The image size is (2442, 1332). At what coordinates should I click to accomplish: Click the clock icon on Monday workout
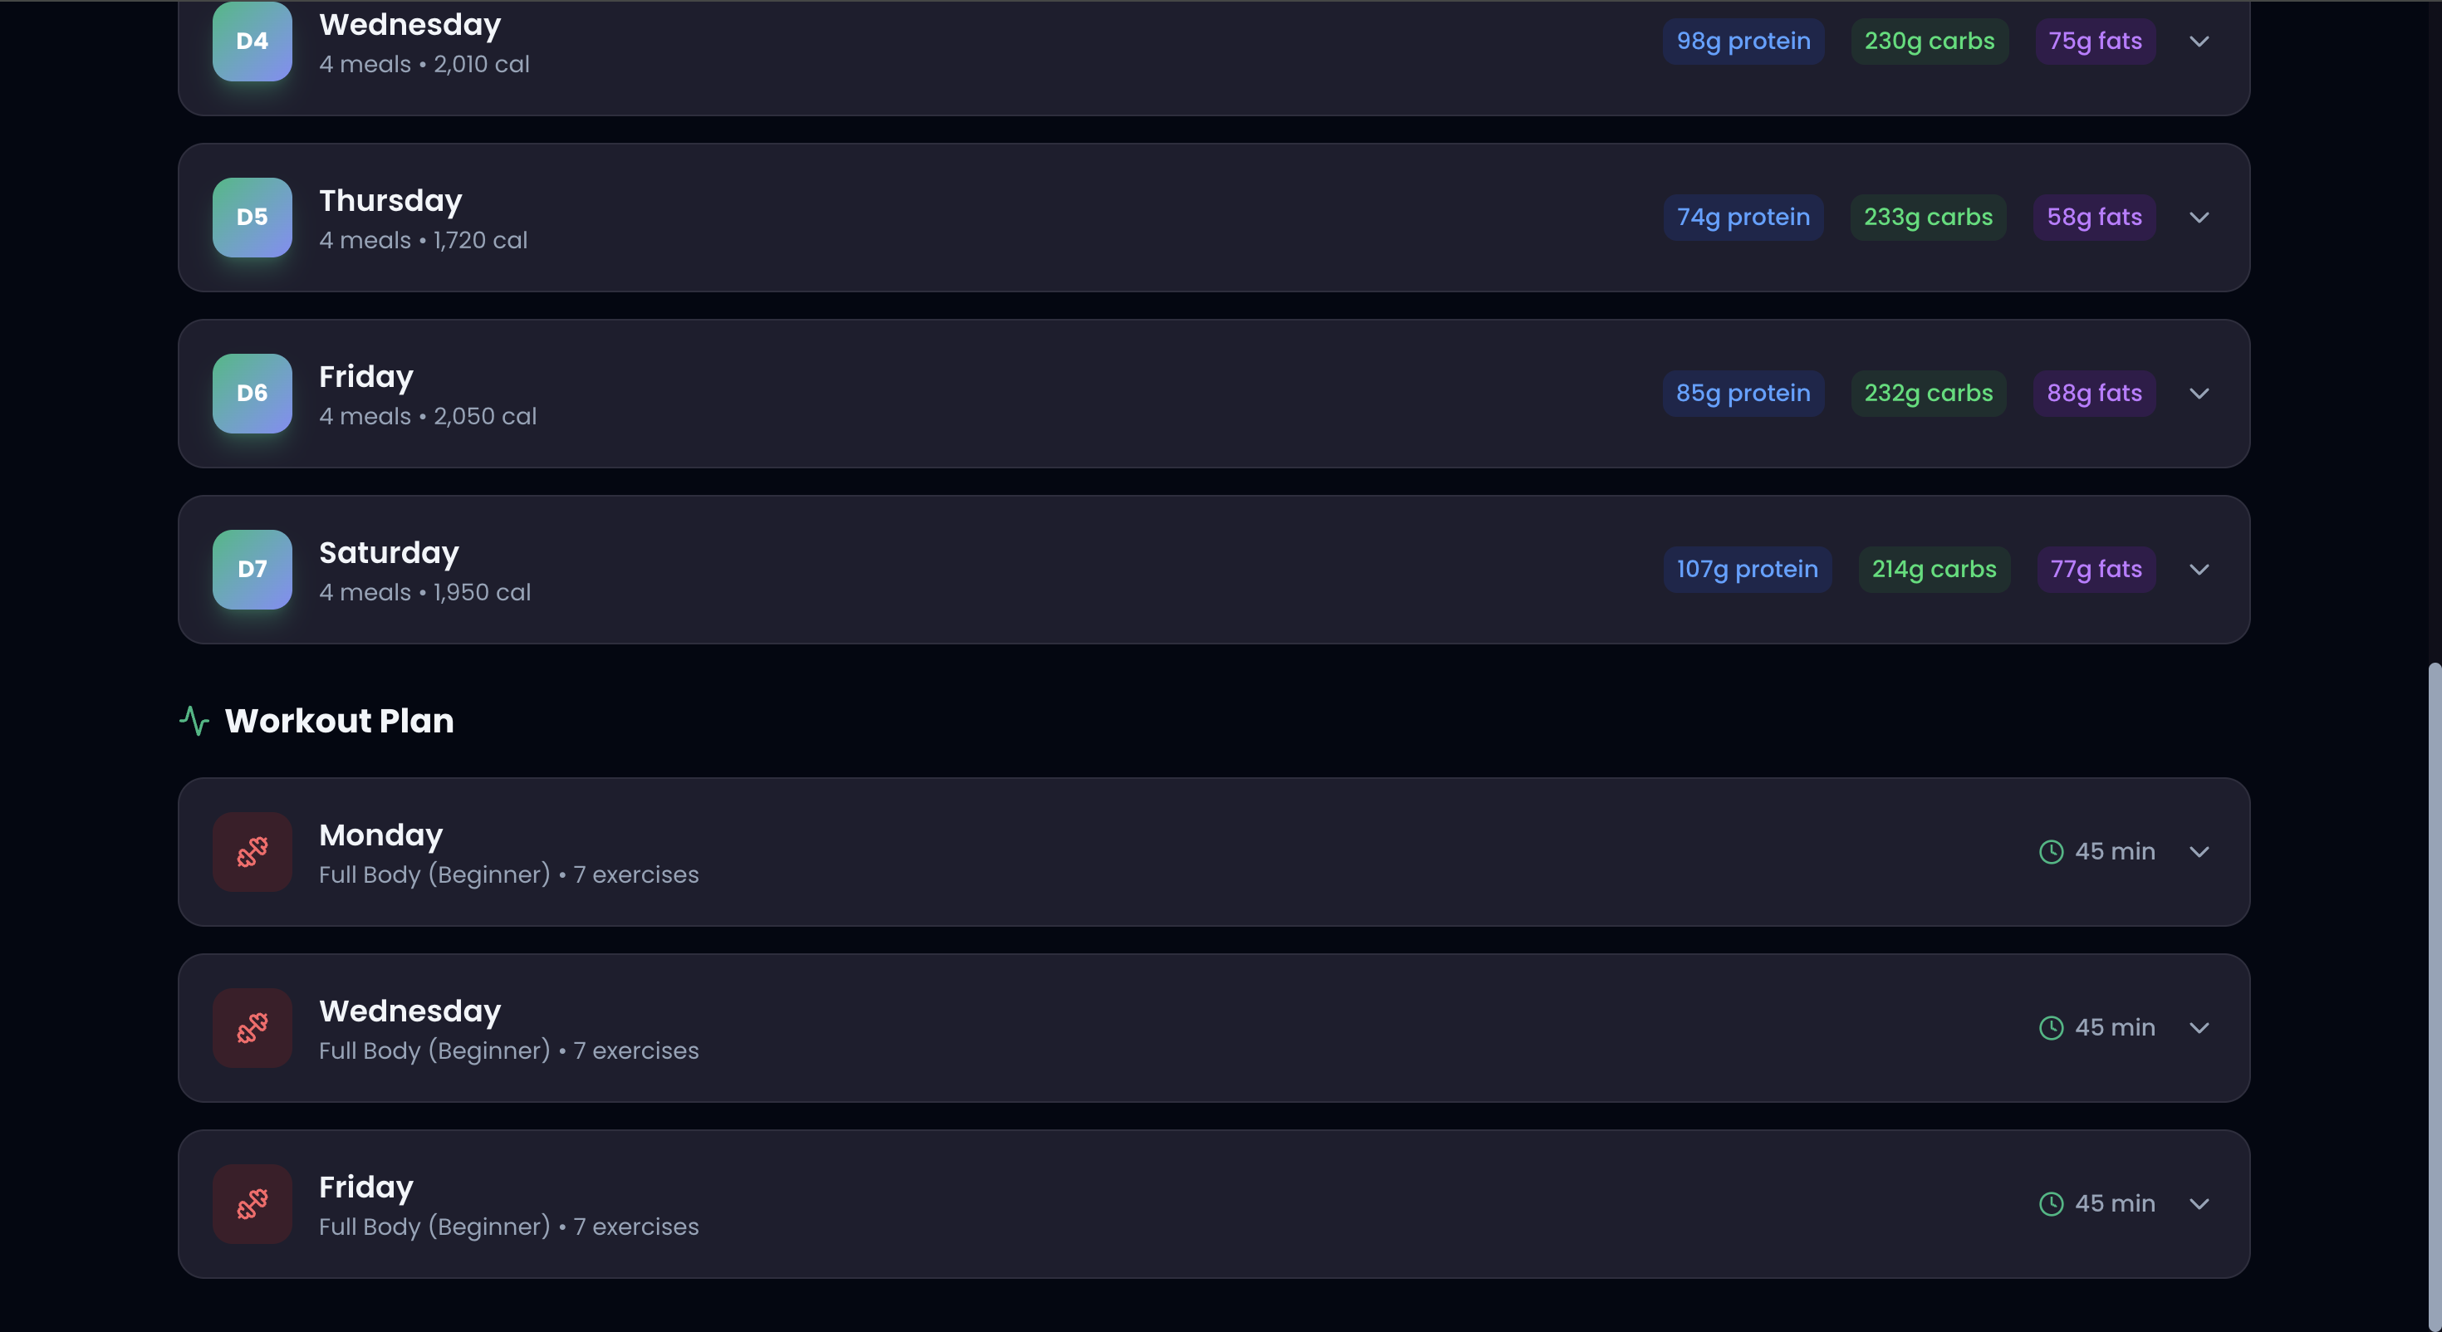click(x=2051, y=851)
